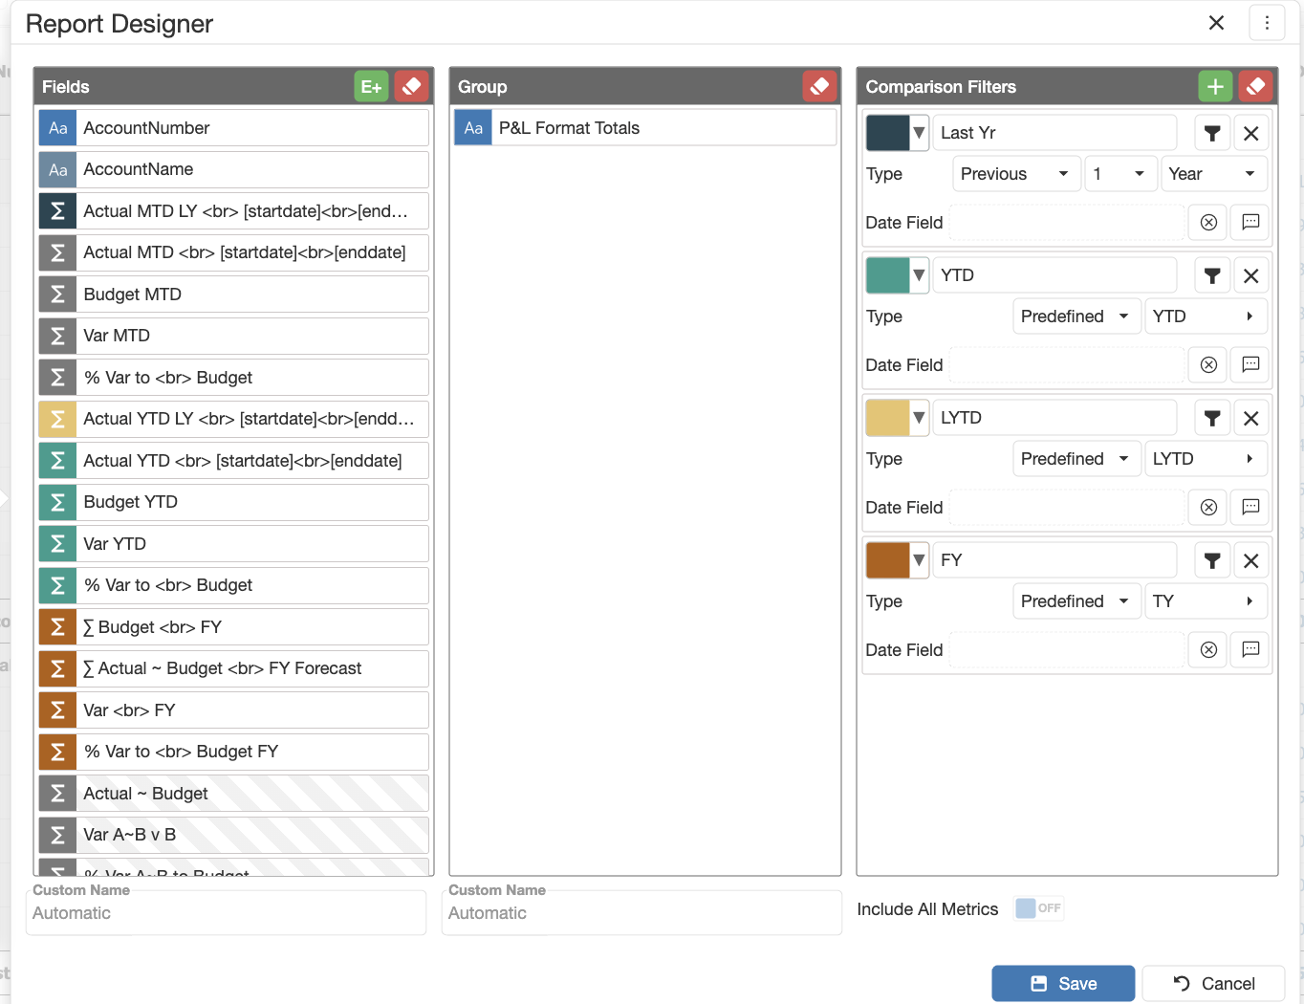Clear the Date Field of FY filter
The width and height of the screenshot is (1304, 1004).
point(1208,649)
